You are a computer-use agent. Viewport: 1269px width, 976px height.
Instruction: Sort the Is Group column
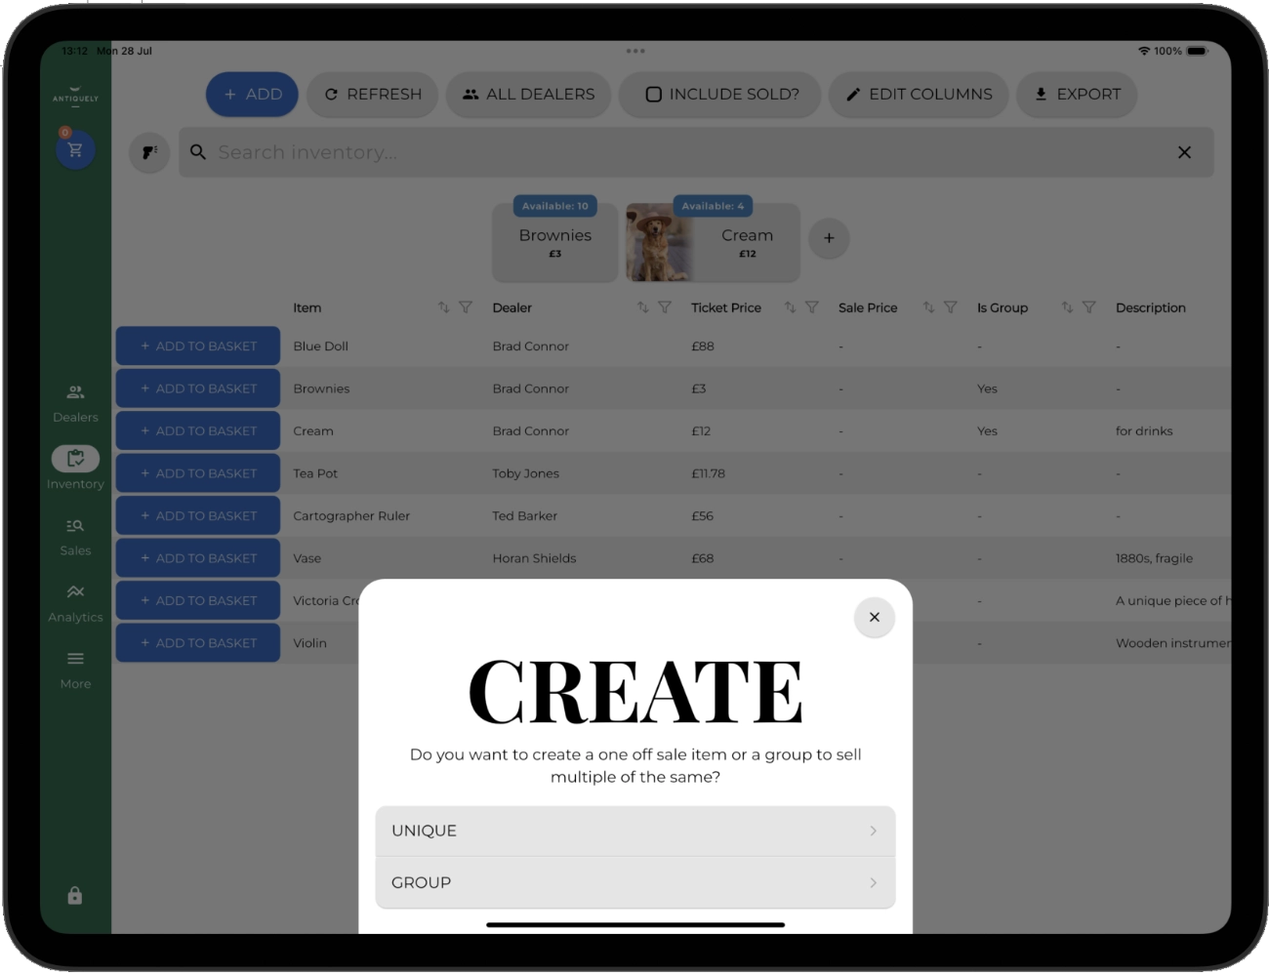tap(1068, 307)
